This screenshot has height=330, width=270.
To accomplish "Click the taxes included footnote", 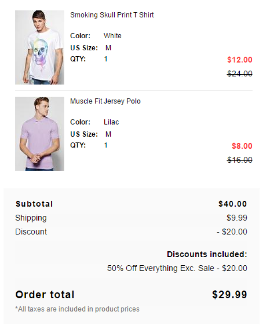I will click(x=77, y=309).
